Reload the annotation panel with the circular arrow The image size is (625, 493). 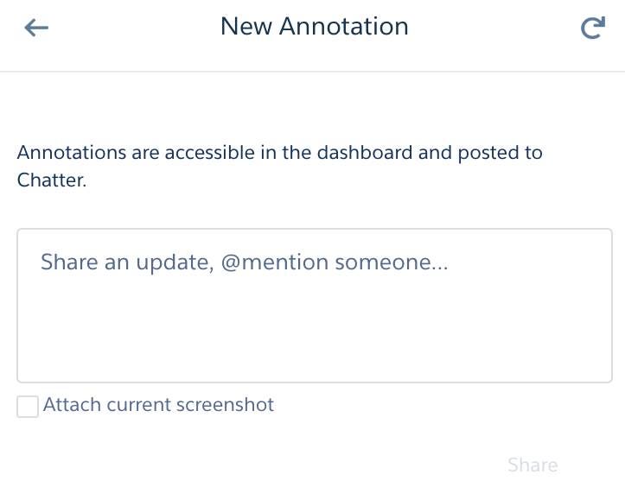(593, 28)
